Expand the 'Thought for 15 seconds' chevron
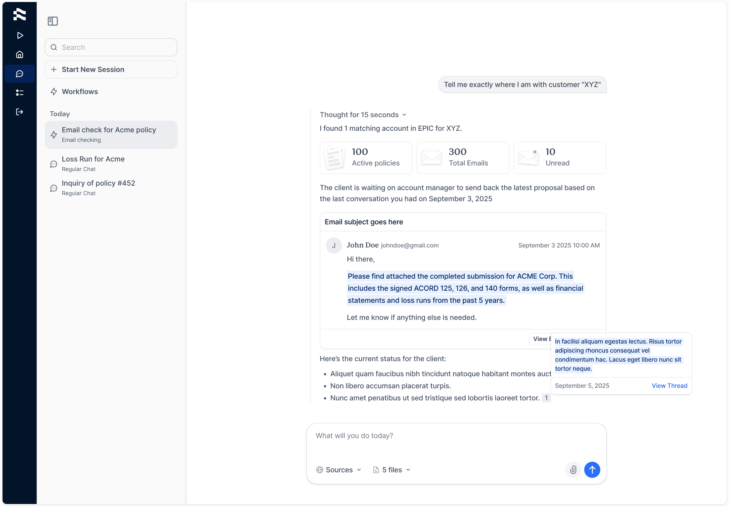Image resolution: width=729 pixels, height=507 pixels. pos(404,115)
